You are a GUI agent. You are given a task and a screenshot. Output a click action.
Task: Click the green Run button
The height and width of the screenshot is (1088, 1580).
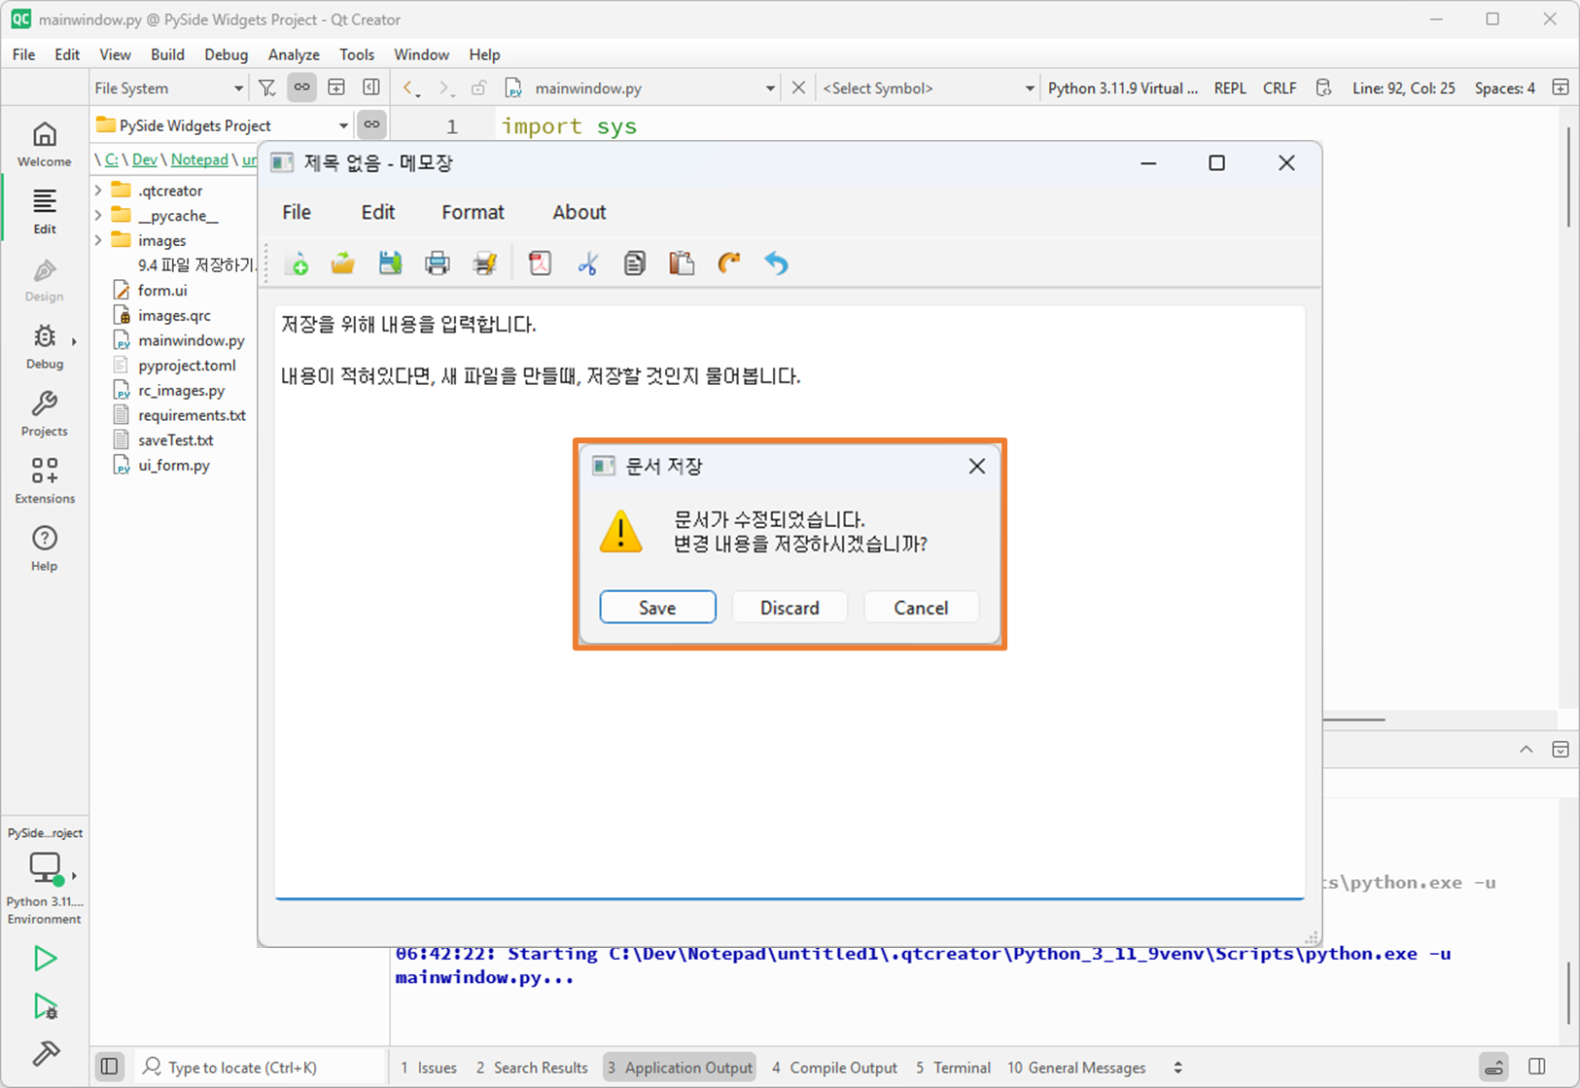coord(45,959)
